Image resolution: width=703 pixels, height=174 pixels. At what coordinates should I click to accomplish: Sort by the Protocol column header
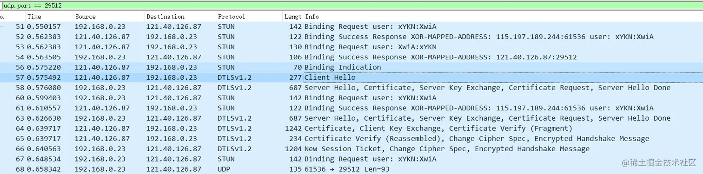[x=249, y=17]
